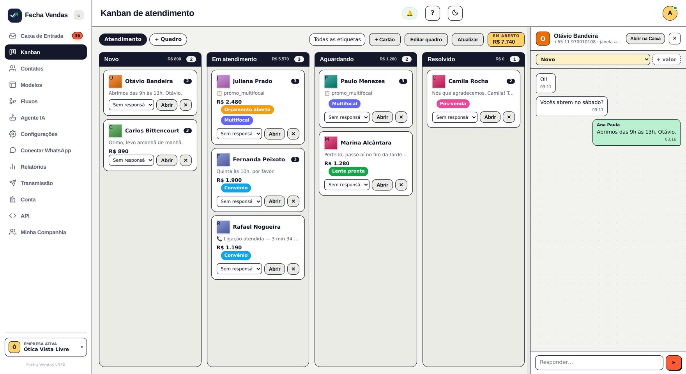Open the help question mark button
This screenshot has height=374, width=686.
tap(433, 13)
